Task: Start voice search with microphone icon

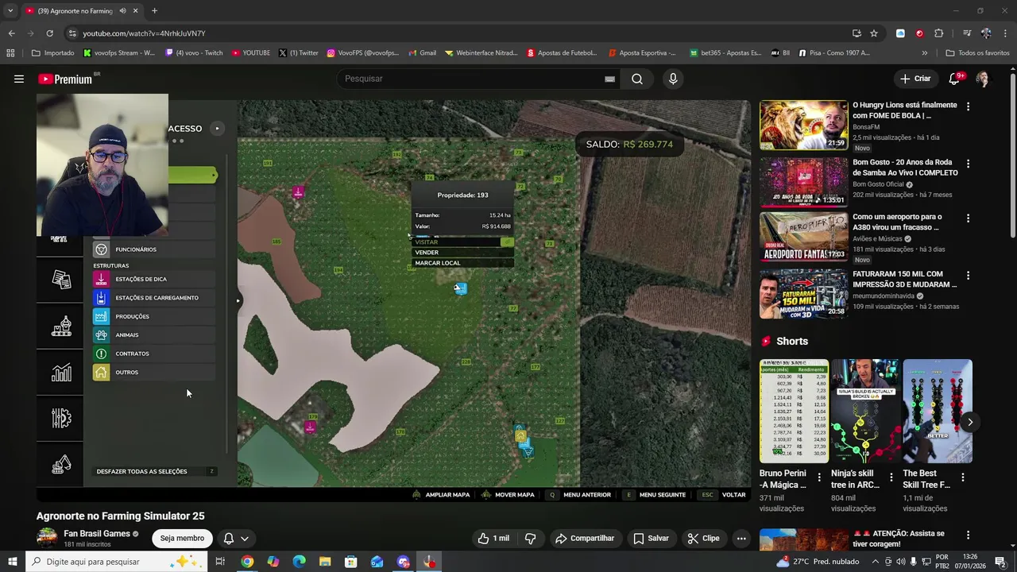Action: (673, 79)
